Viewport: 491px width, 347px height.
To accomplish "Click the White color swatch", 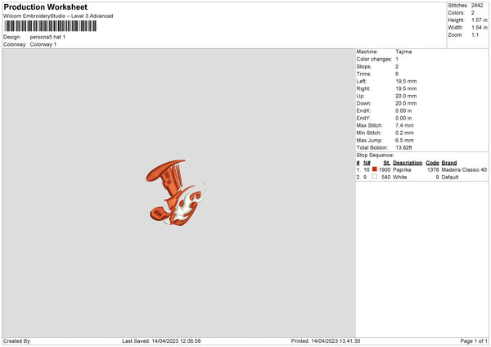I will point(375,177).
